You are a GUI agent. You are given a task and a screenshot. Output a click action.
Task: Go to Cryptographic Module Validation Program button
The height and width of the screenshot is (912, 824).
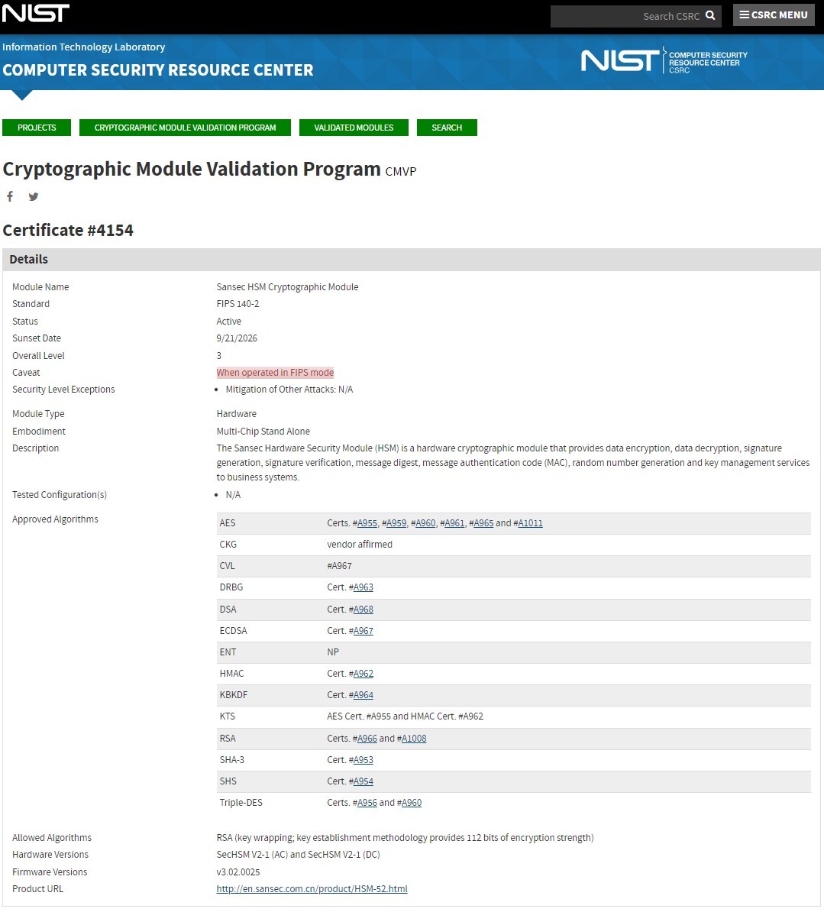click(185, 128)
